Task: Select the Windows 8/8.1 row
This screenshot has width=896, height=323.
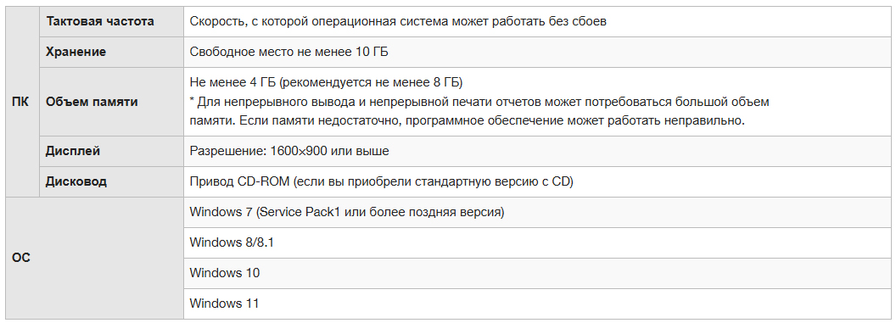Action: click(536, 242)
